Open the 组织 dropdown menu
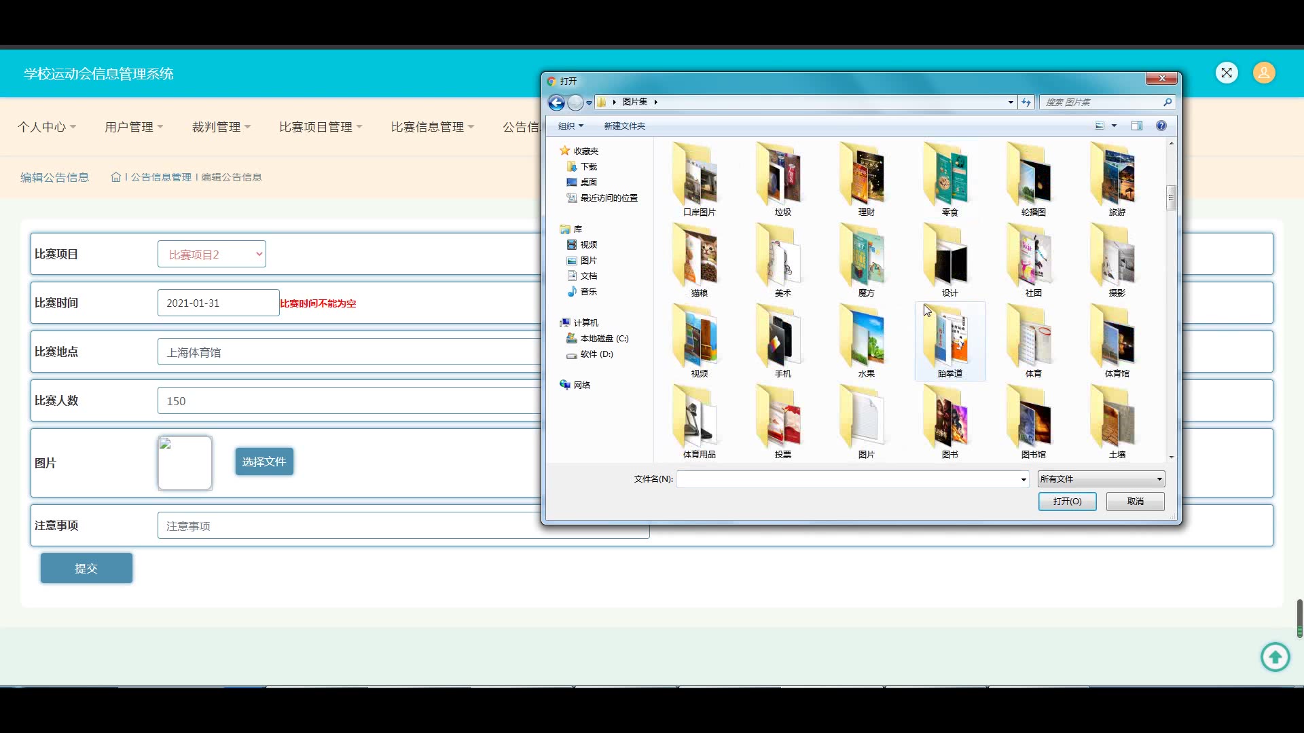Viewport: 1304px width, 733px height. click(x=570, y=126)
